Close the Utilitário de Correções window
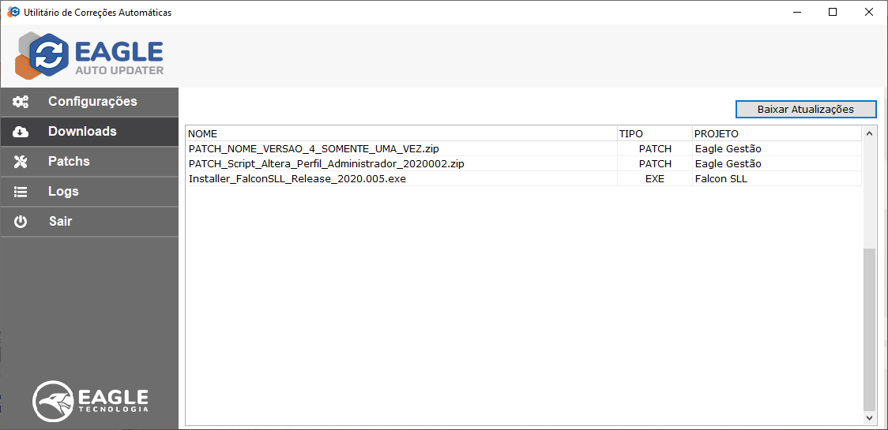 869,12
